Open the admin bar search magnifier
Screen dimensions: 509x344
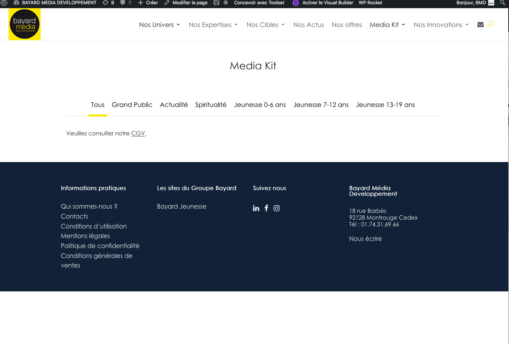pos(503,2)
